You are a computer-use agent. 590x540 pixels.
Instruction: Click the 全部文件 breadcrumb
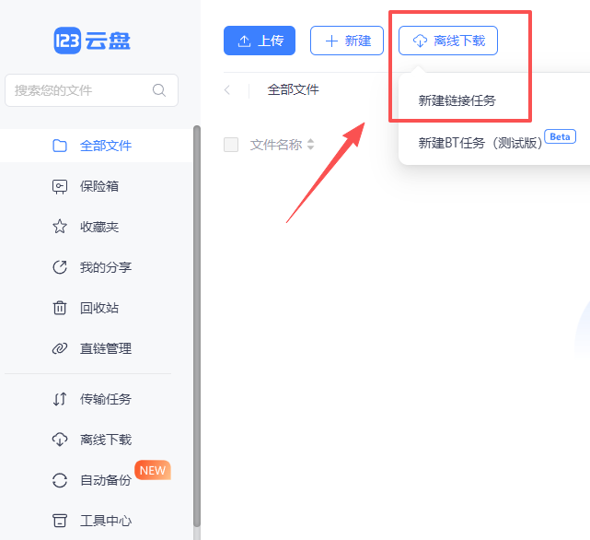click(293, 90)
